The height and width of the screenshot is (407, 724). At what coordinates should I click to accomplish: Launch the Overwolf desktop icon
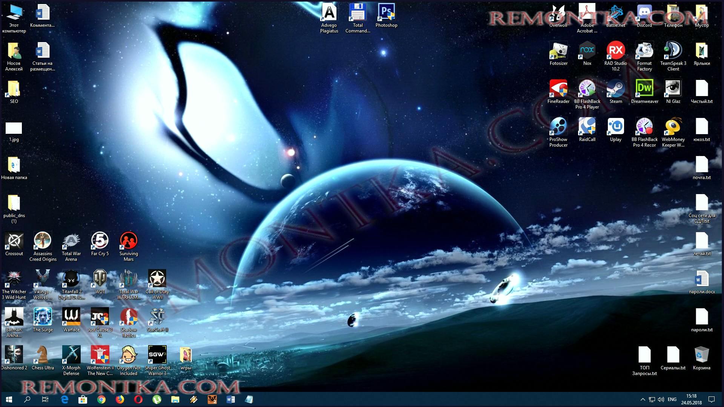tap(558, 16)
